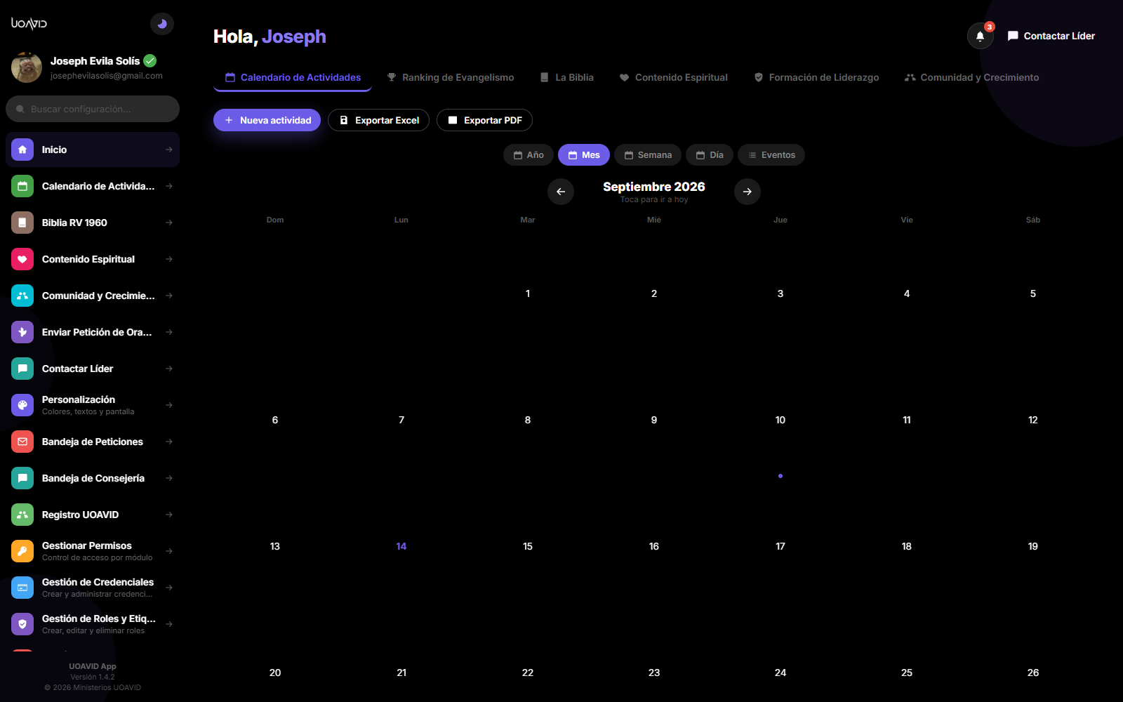Show the Eventos list view
Screen dimensions: 1123x702
tap(771, 155)
